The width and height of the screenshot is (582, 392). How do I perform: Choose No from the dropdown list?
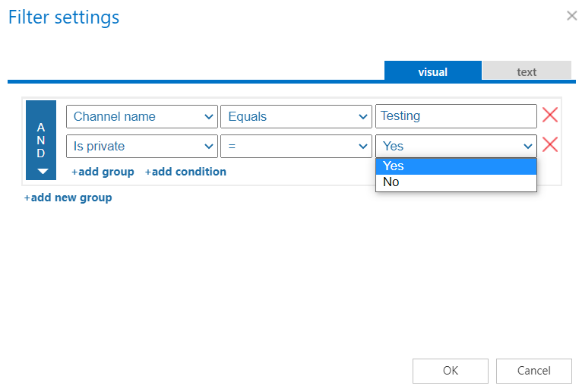click(456, 182)
